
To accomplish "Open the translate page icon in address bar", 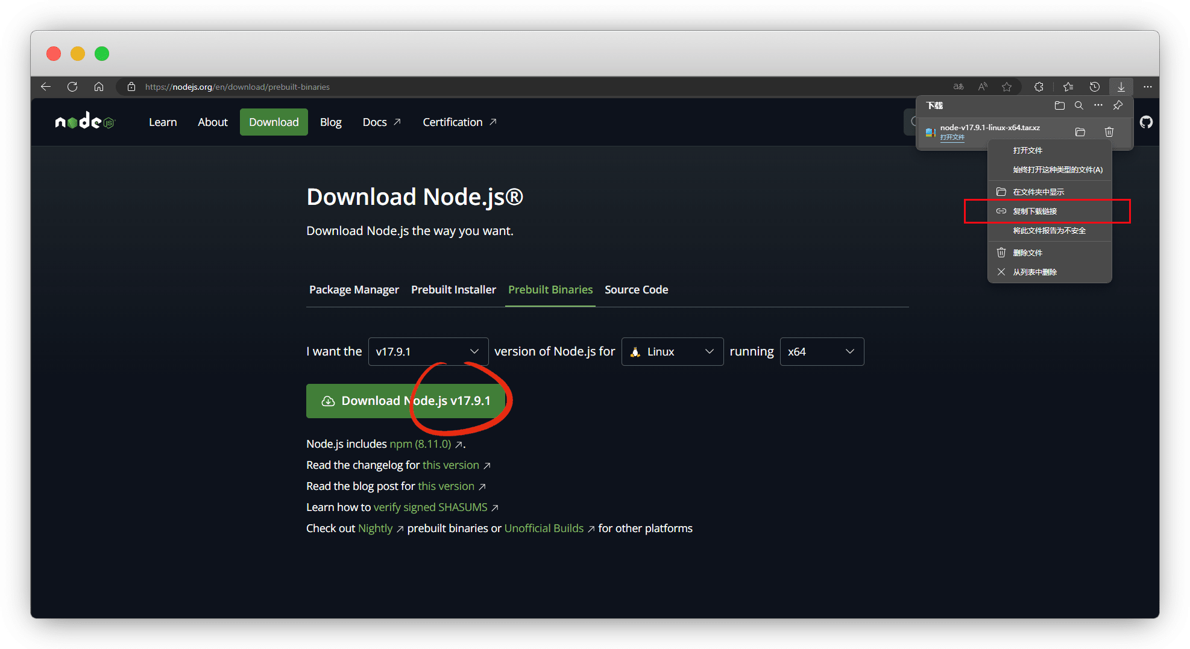I will (958, 87).
